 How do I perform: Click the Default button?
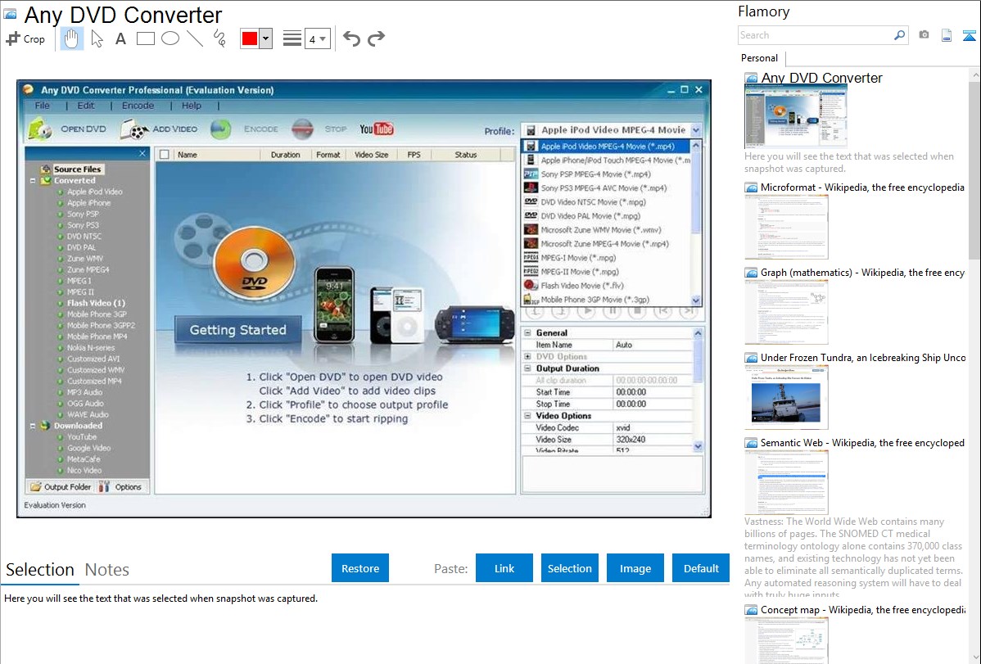[701, 568]
